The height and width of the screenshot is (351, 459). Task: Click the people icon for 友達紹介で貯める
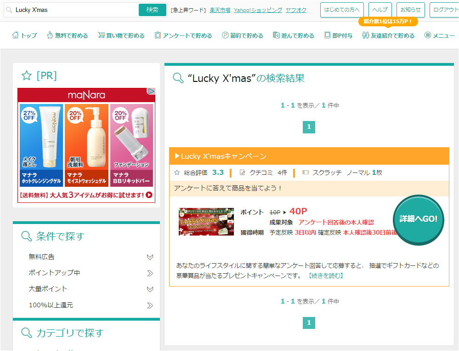(365, 35)
